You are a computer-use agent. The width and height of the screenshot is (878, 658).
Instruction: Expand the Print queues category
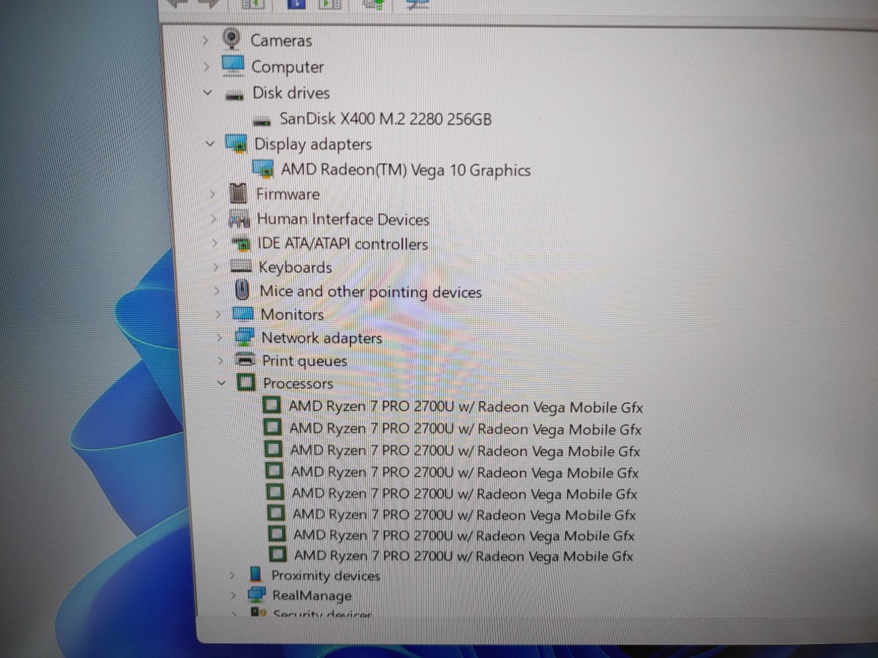tap(221, 361)
